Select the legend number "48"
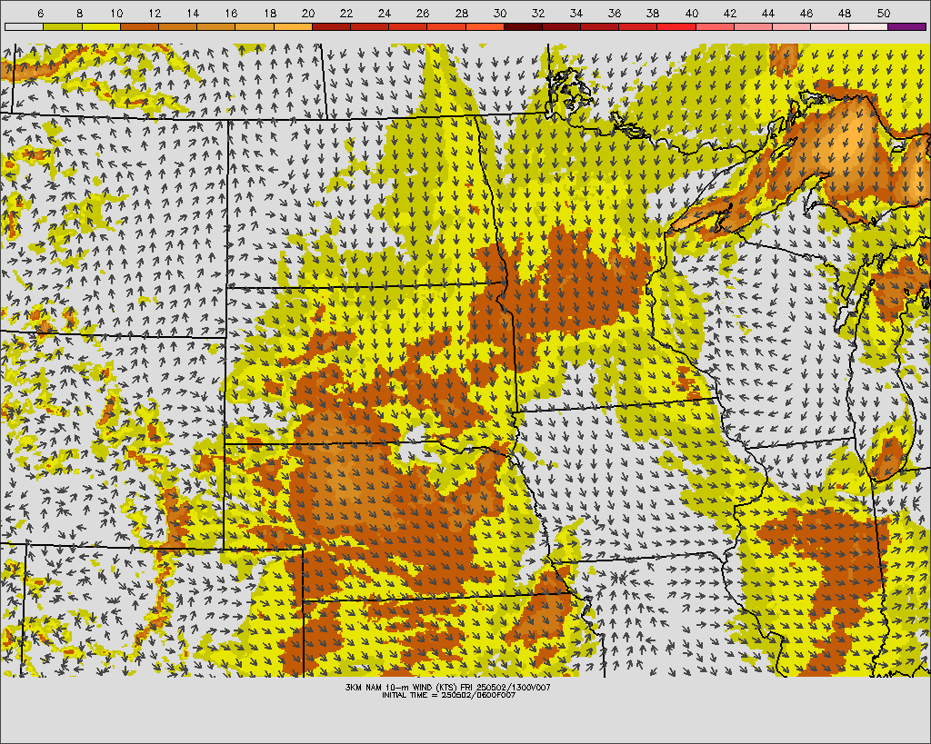The height and width of the screenshot is (744, 931). coord(845,13)
